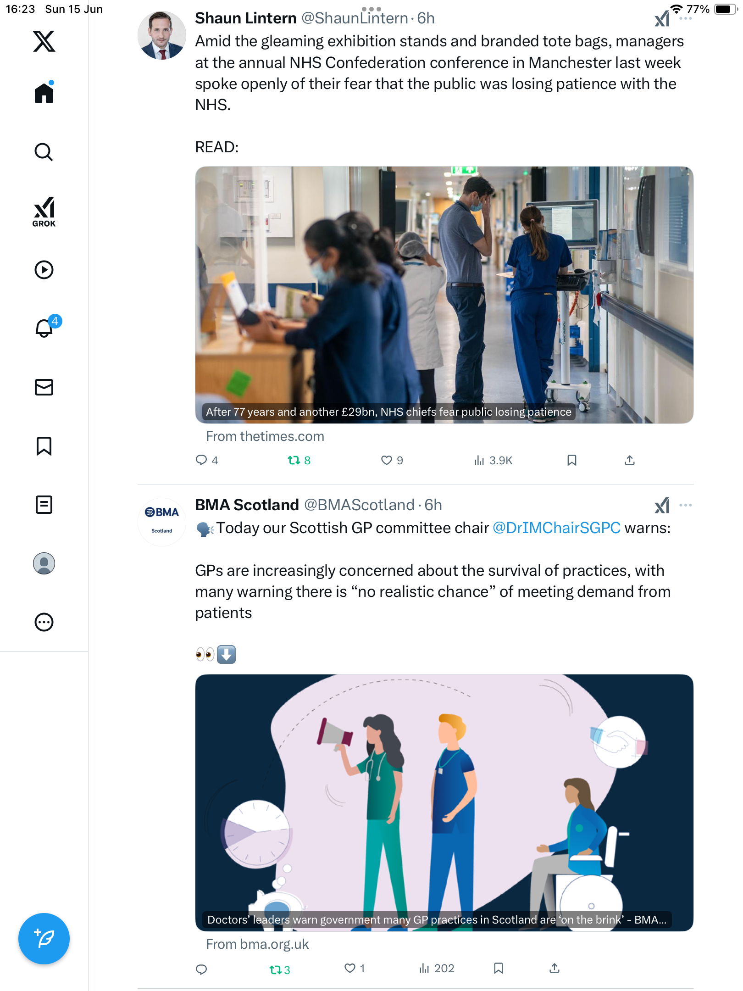This screenshot has width=743, height=991.
Task: Tap Wi-Fi indicator in status bar
Action: (676, 9)
